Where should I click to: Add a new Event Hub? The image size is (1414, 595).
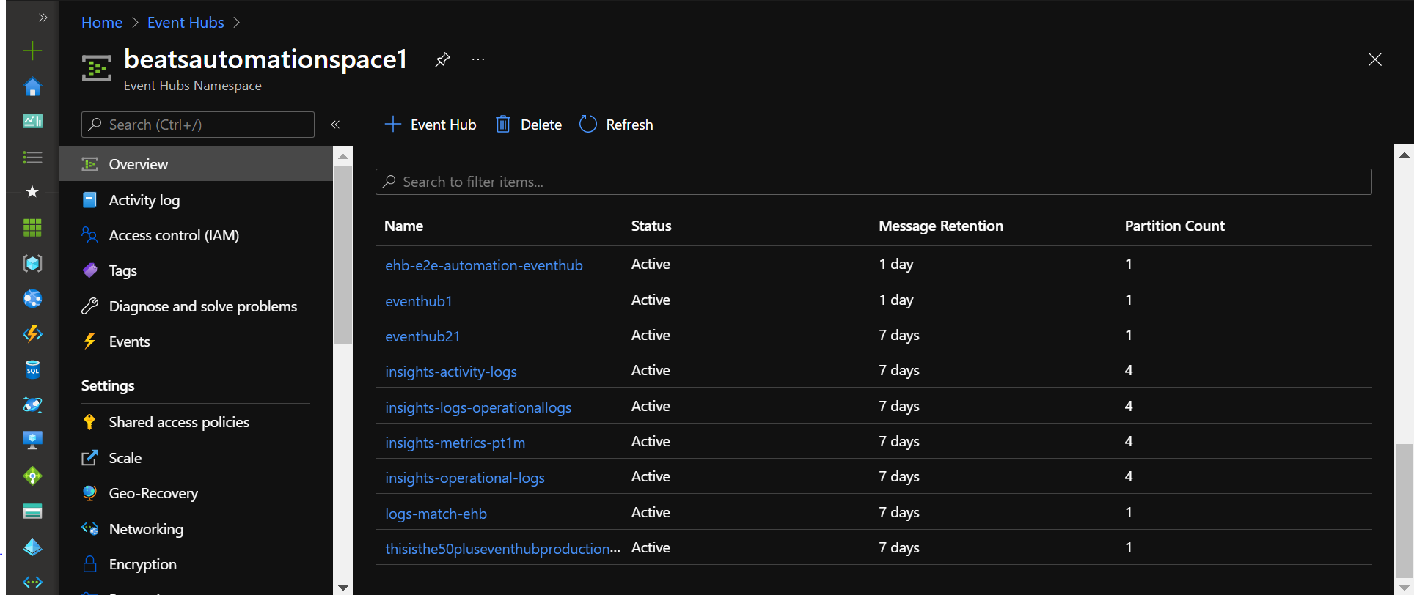tap(431, 125)
